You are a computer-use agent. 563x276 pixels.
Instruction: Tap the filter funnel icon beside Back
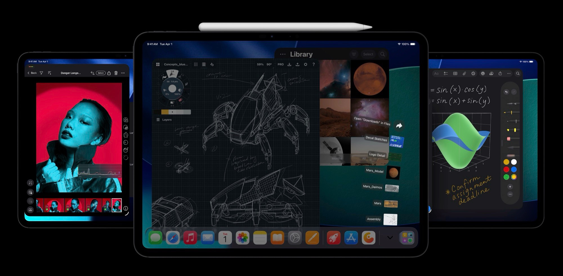tap(41, 73)
